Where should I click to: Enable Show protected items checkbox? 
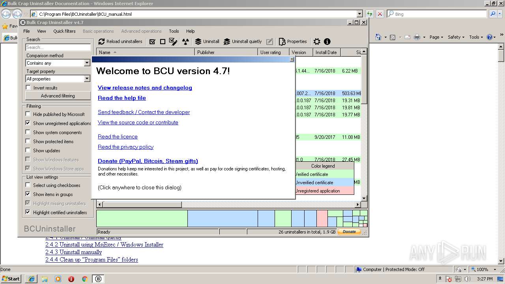pos(28,141)
